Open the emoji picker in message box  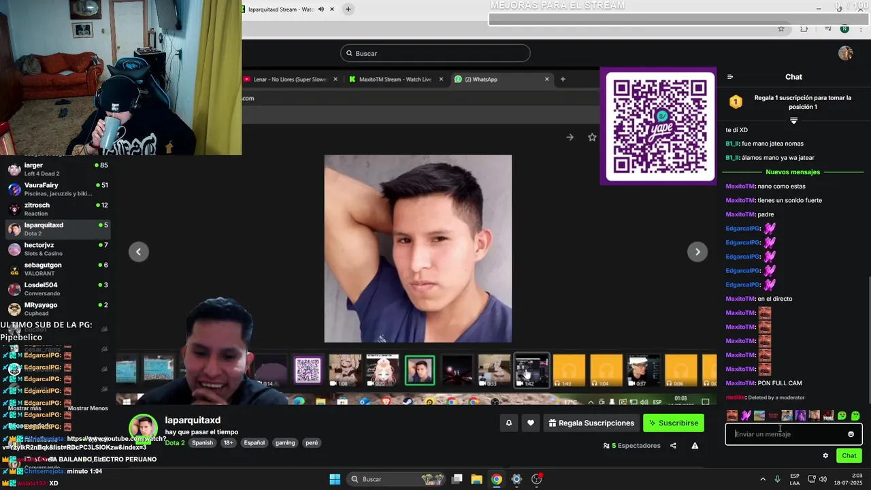coord(851,434)
